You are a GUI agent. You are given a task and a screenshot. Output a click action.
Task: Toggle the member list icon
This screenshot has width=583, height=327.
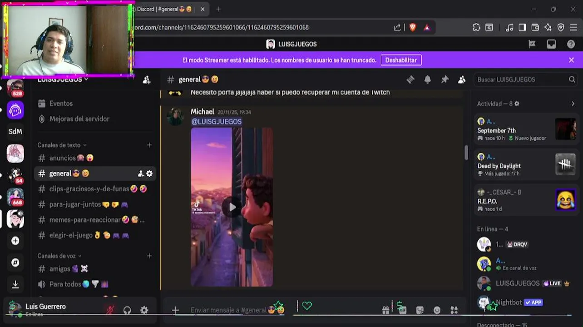coord(462,79)
